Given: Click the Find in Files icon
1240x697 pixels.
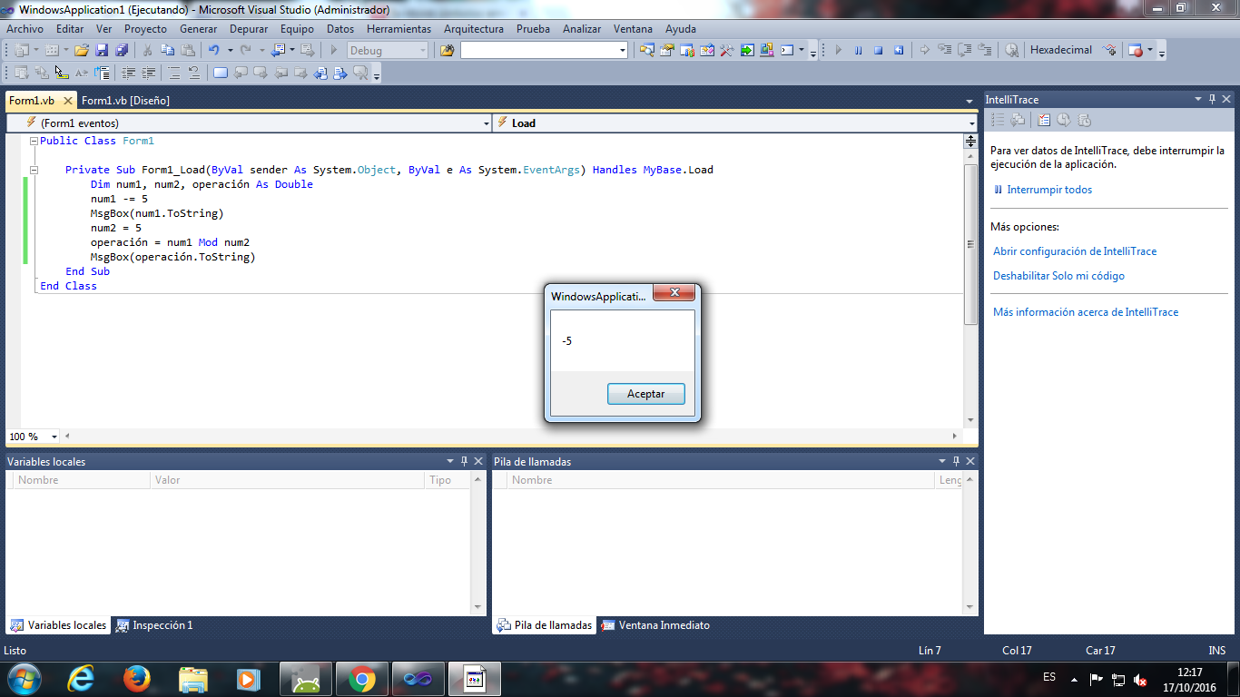Looking at the screenshot, I should [447, 51].
